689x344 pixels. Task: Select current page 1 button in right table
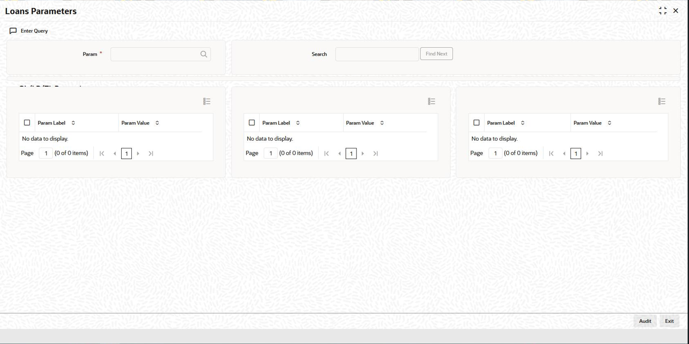pyautogui.click(x=576, y=153)
